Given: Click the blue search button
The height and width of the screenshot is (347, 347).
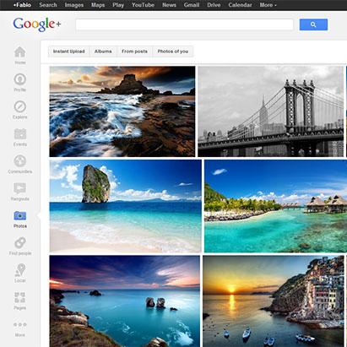Looking at the screenshot, I should click(x=313, y=24).
